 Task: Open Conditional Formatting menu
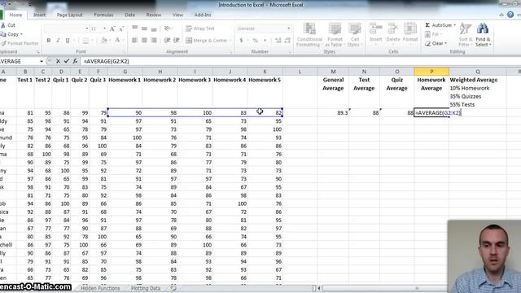(x=309, y=35)
